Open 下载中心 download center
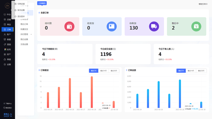This screenshot has height=119, width=212. click(x=7, y=103)
